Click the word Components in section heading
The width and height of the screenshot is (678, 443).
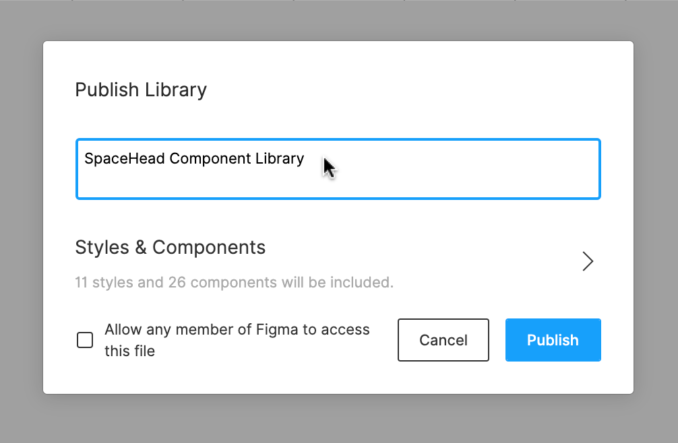pyautogui.click(x=208, y=248)
